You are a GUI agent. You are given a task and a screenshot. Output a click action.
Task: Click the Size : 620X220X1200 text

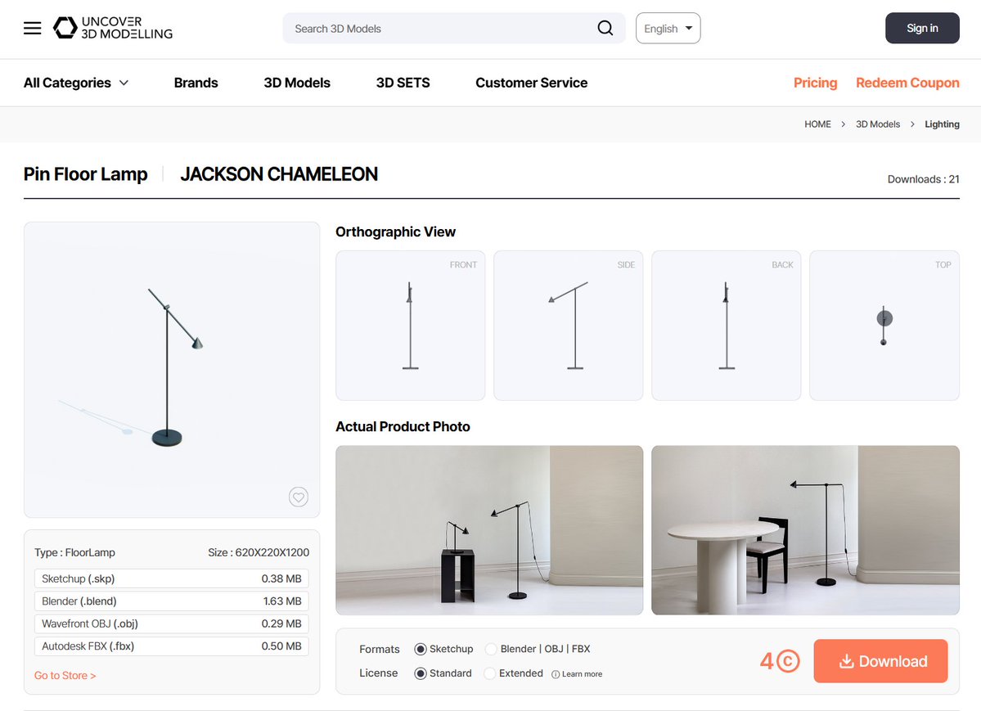coord(259,552)
